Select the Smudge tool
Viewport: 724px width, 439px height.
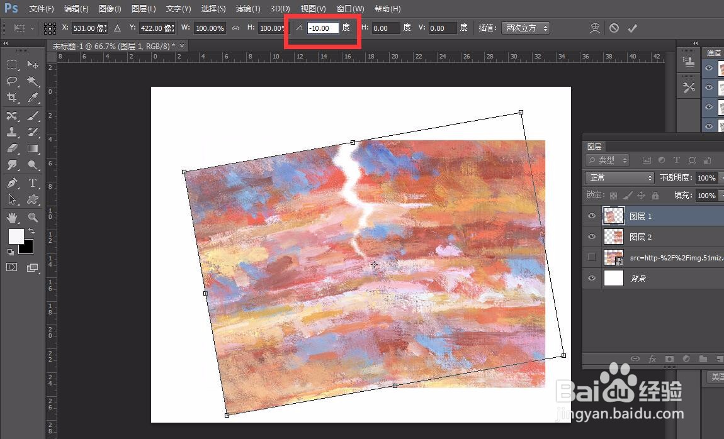click(12, 165)
